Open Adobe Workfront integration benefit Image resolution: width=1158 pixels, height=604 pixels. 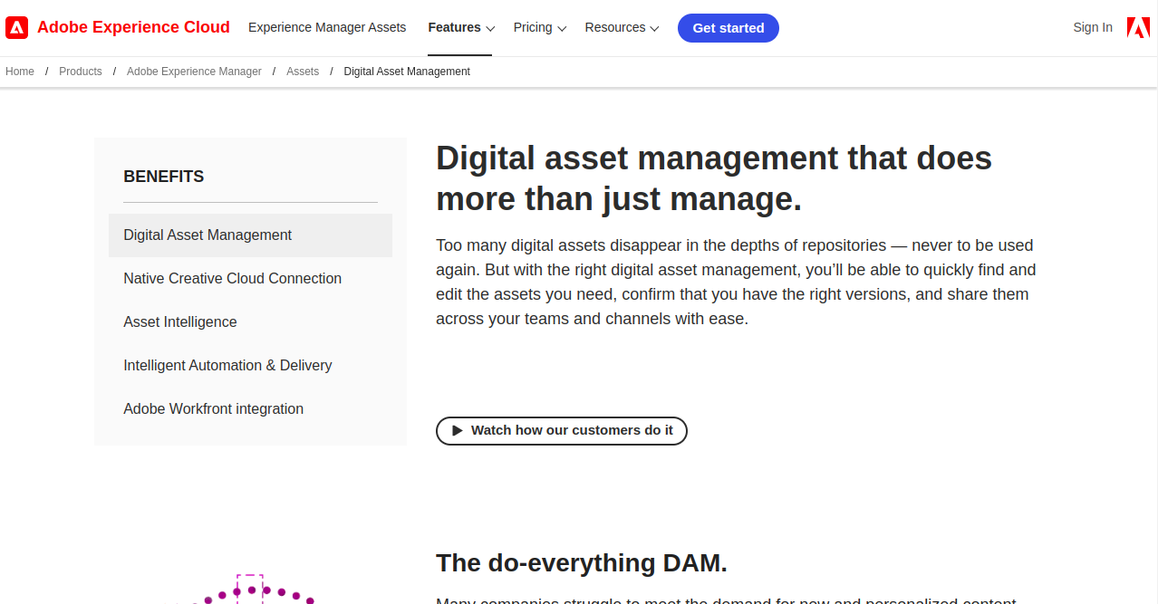pos(250,409)
